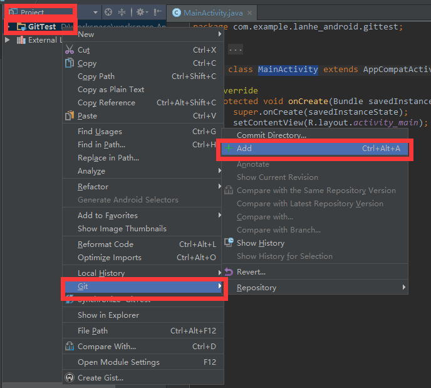Choose Paste from the context menu
431x388 pixels.
pos(143,116)
